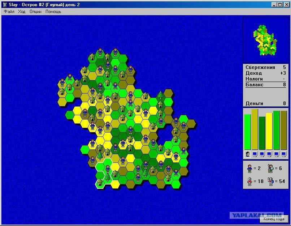Maximize the Slay window
This screenshot has height=226, width=291.
(x=281, y=4)
